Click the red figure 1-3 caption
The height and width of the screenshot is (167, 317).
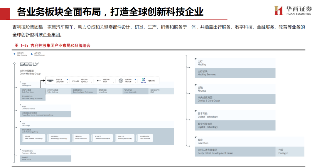pos(52,45)
